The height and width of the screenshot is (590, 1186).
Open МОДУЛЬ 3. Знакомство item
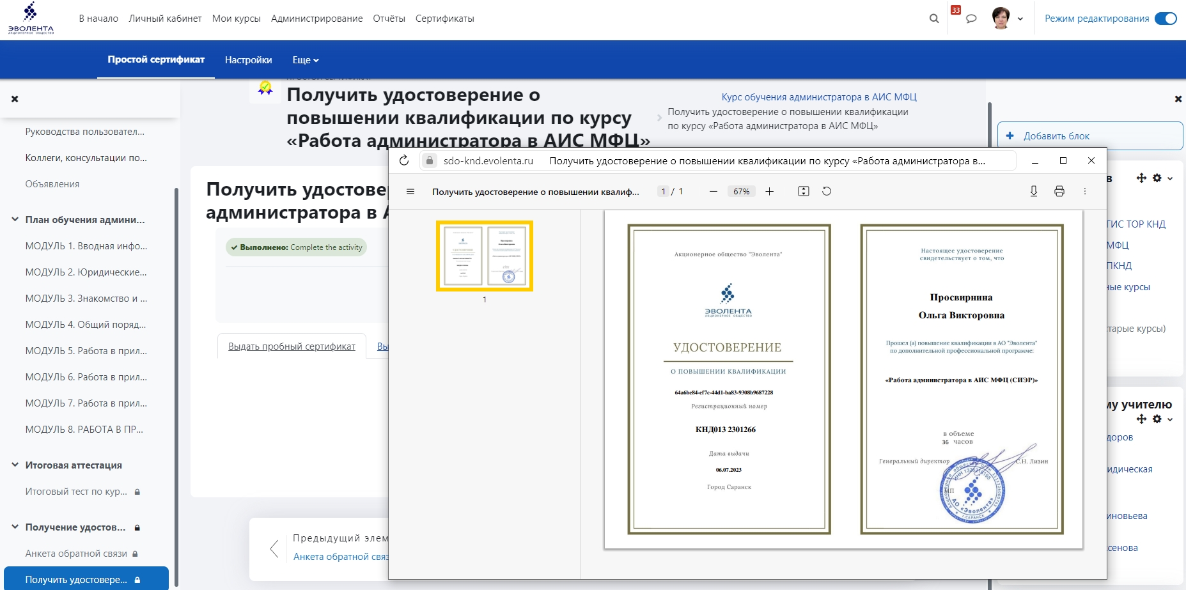pos(86,299)
